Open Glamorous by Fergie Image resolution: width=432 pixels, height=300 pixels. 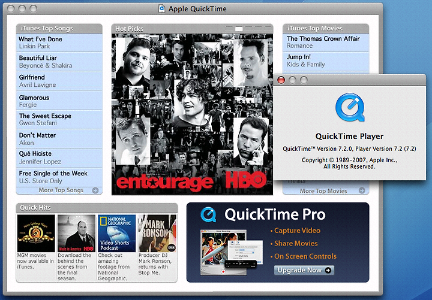point(59,101)
